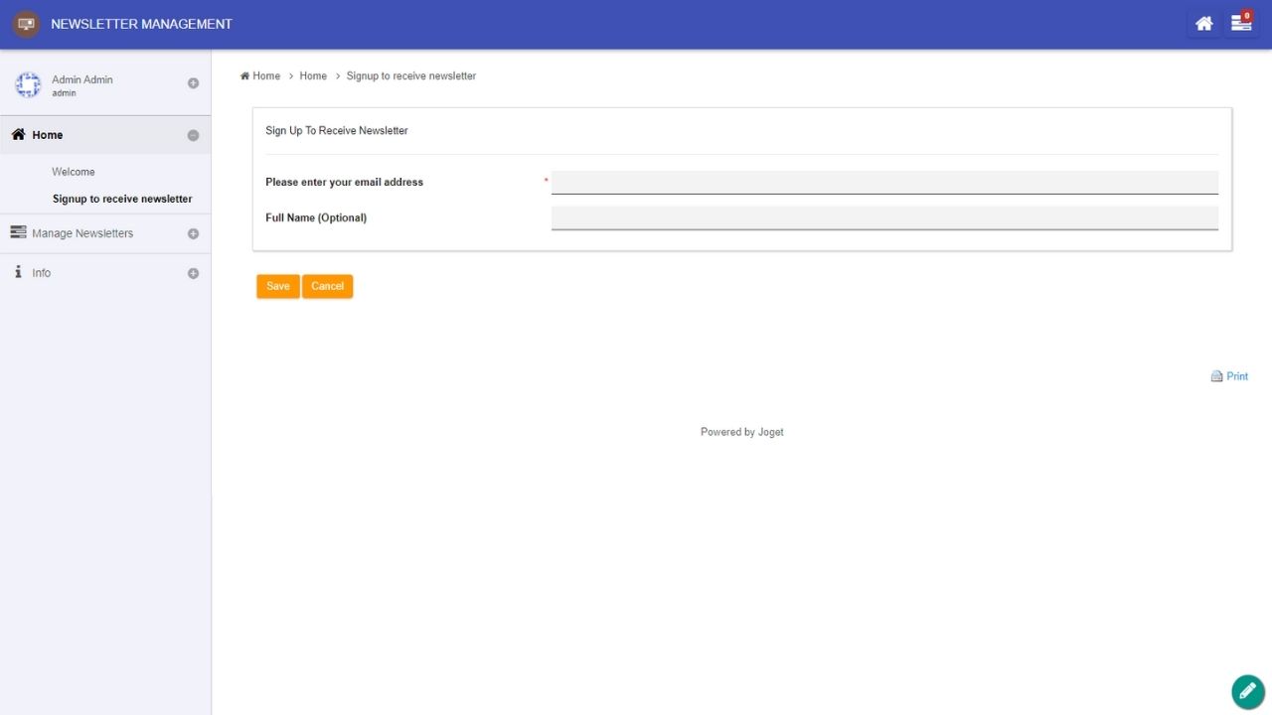Expand the Admin Admin user menu
The image size is (1272, 715).
tap(193, 83)
